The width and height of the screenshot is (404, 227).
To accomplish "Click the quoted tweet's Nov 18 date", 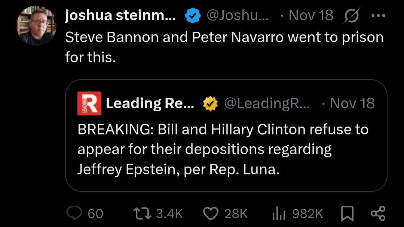I will (x=352, y=103).
